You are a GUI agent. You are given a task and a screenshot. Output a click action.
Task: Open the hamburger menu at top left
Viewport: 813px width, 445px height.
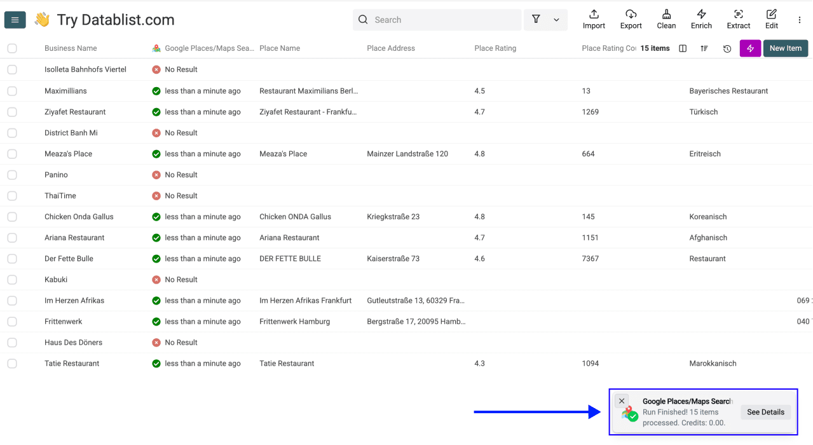click(15, 20)
